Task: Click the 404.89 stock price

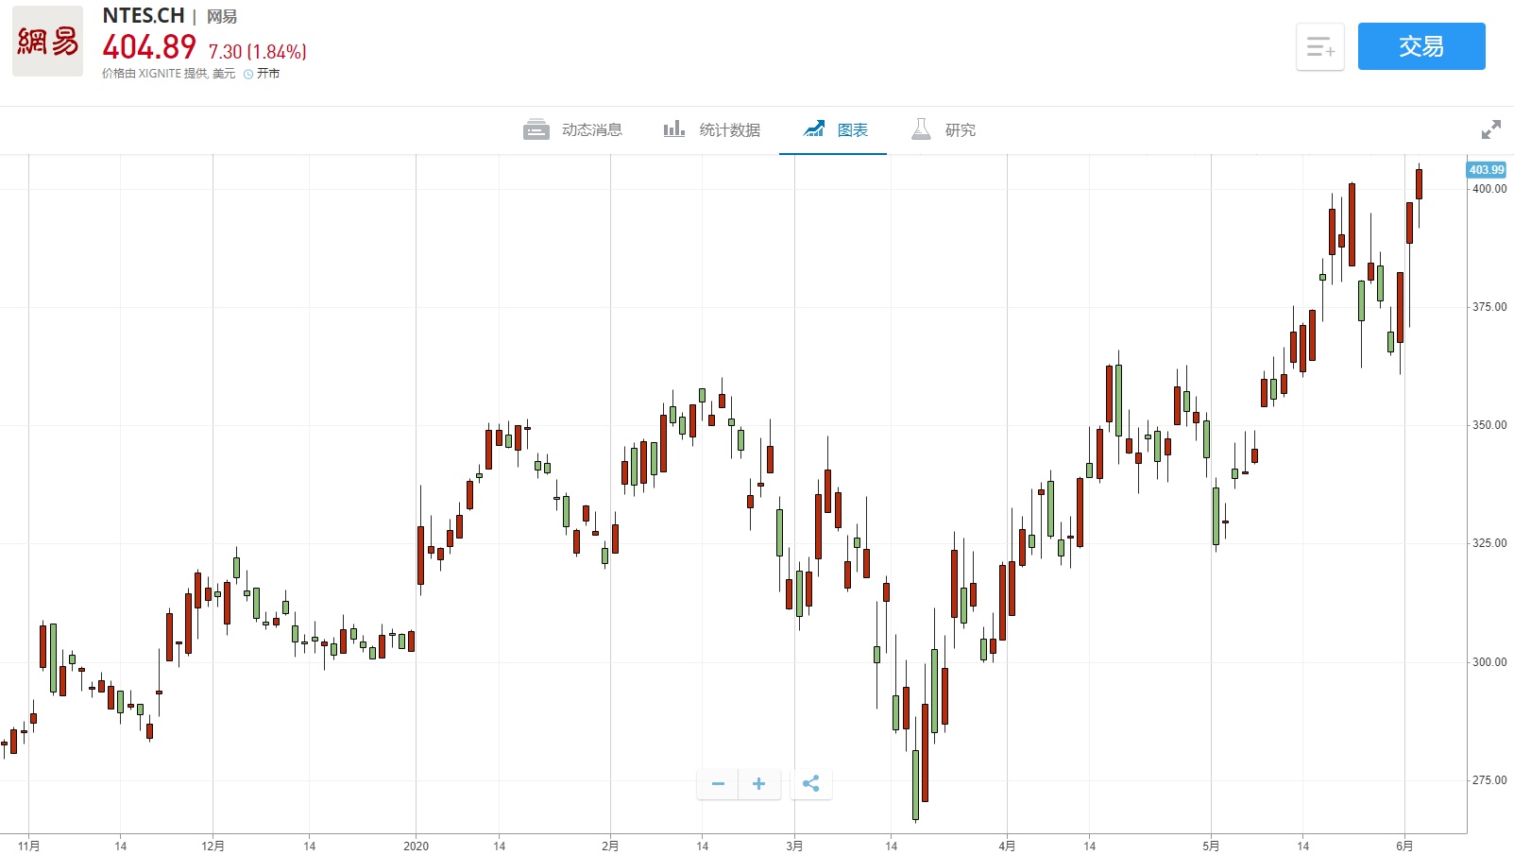Action: [x=149, y=46]
